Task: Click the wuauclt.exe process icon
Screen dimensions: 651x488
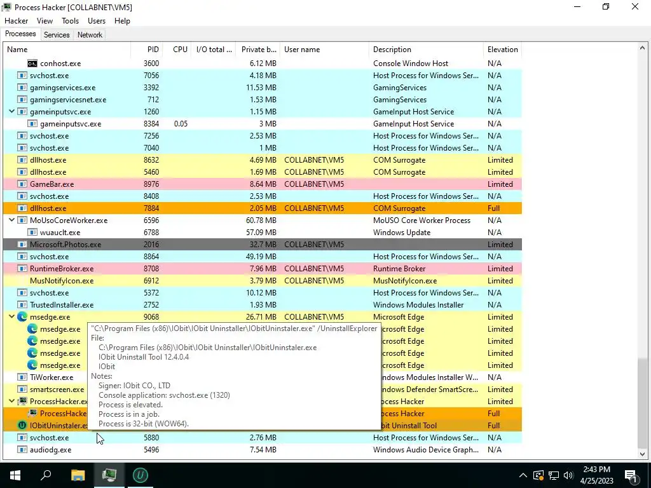Action: [x=32, y=233]
